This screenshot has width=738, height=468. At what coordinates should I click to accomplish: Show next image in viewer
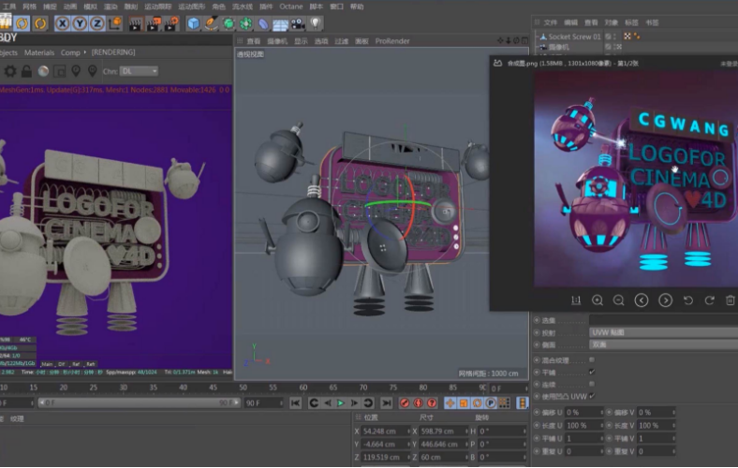pos(665,300)
